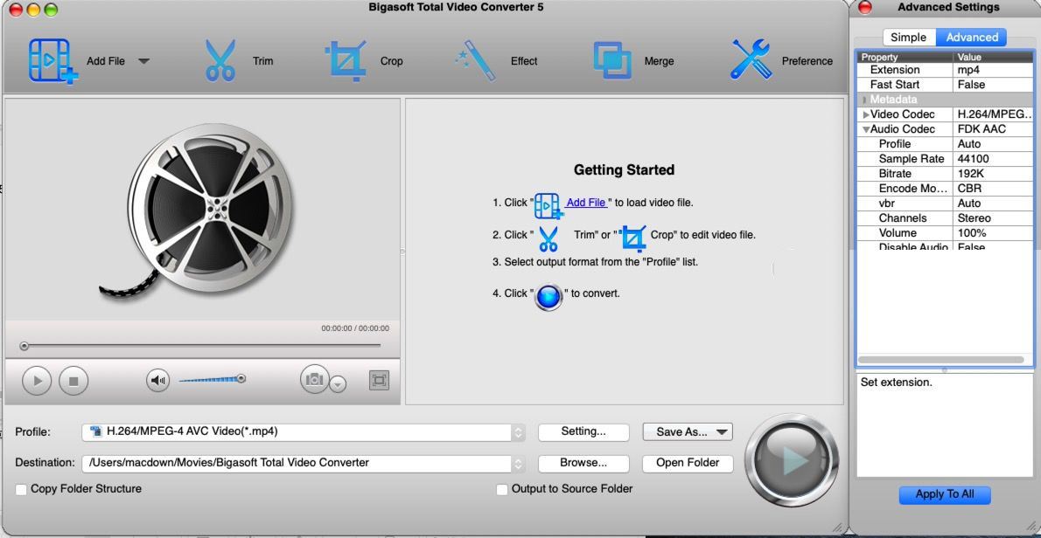The height and width of the screenshot is (538, 1041).
Task: Collapse the Audio Codec row
Action: point(866,129)
